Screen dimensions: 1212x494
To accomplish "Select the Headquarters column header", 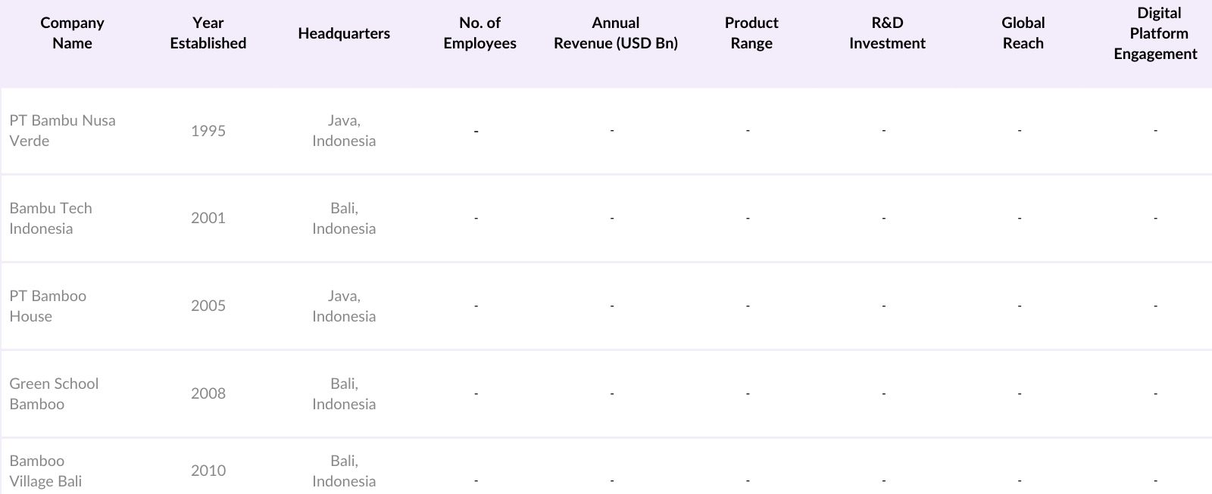I will tap(344, 33).
